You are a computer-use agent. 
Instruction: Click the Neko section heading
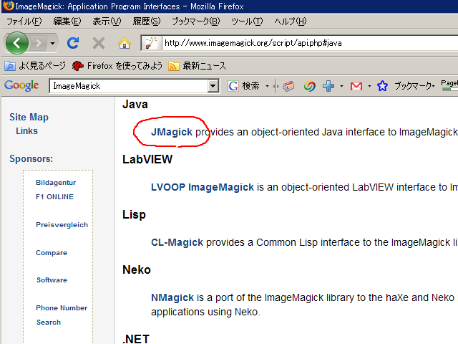click(x=137, y=269)
